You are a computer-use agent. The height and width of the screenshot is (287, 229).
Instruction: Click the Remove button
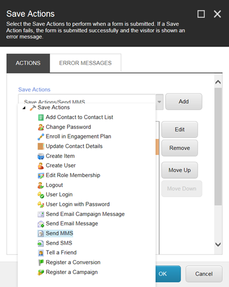click(180, 148)
